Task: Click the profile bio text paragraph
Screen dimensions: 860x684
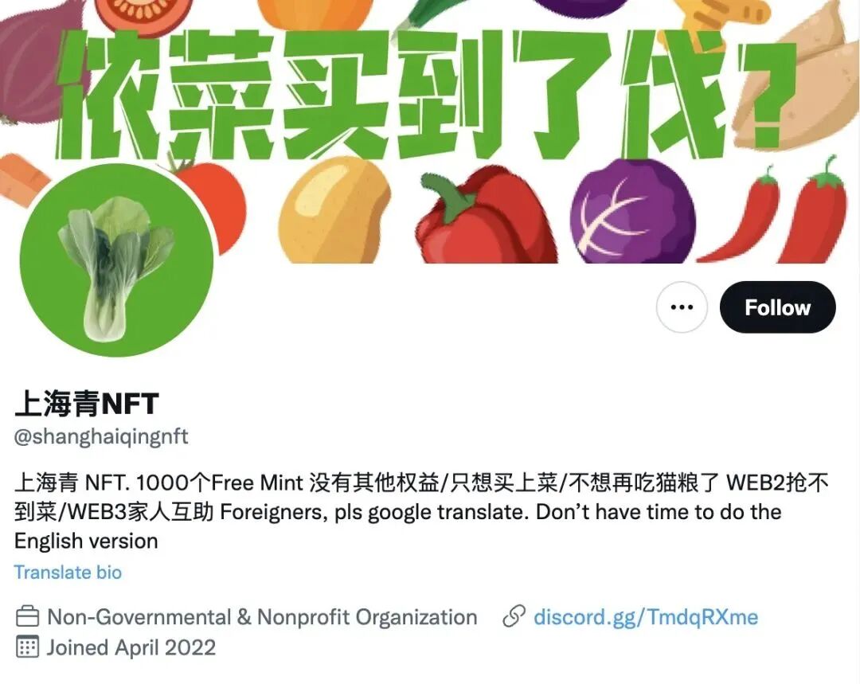Action: tap(421, 512)
